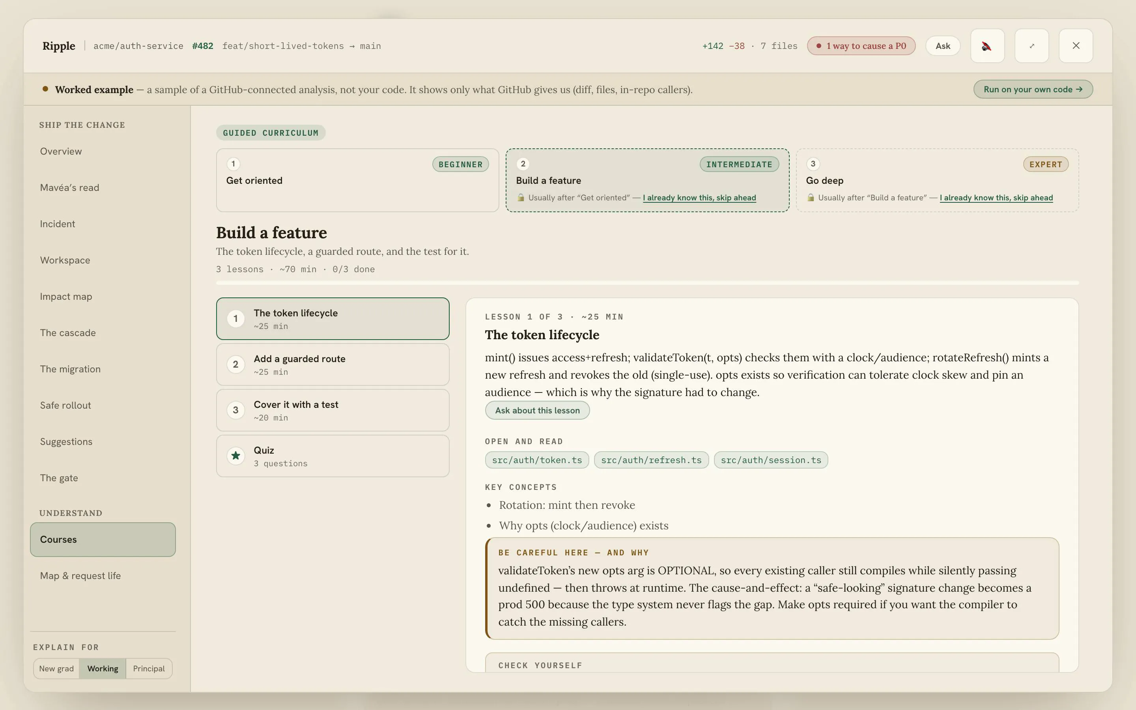1136x710 pixels.
Task: Select The token lifecycle lesson in the list
Action: click(333, 318)
